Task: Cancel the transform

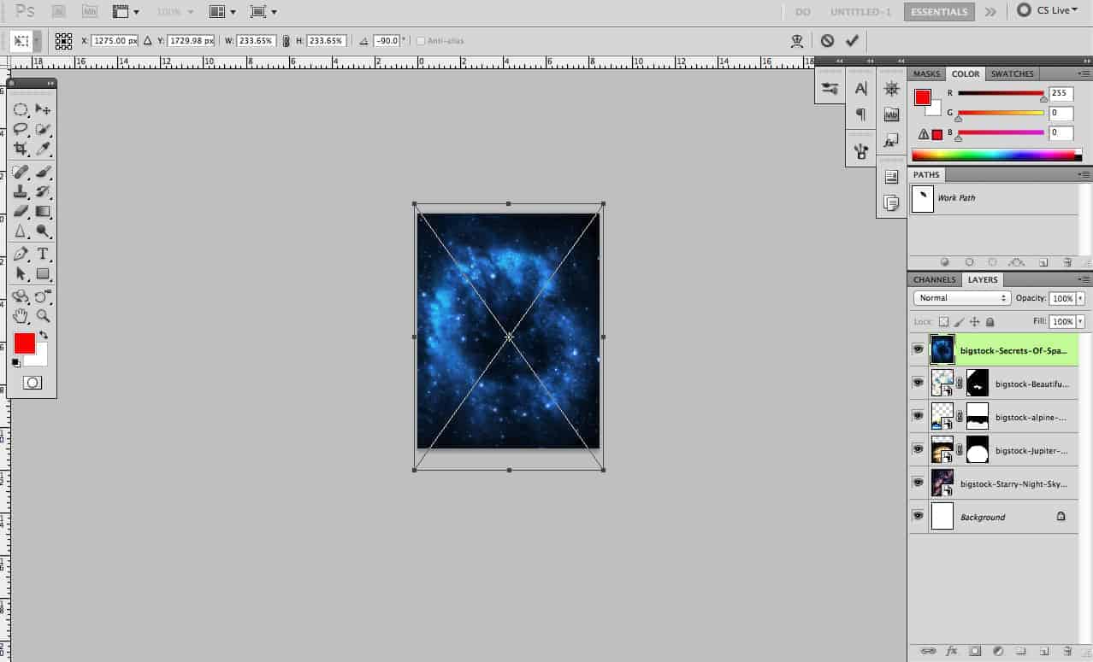Action: tap(827, 40)
